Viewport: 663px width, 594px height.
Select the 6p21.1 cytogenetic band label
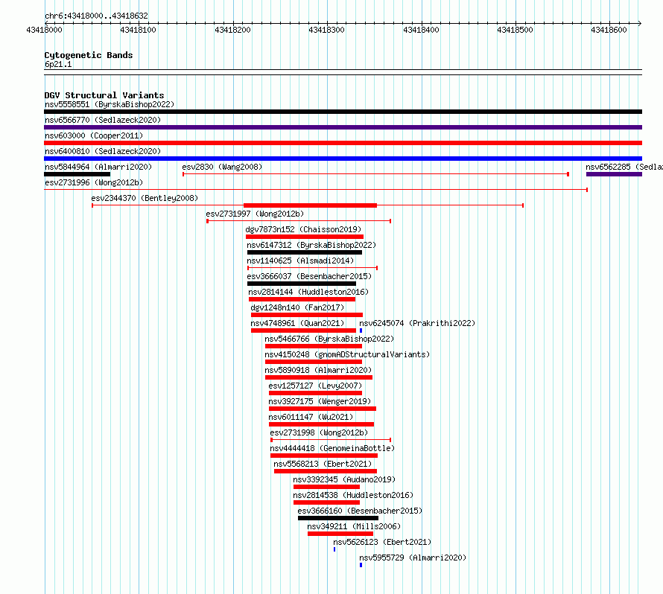(58, 64)
